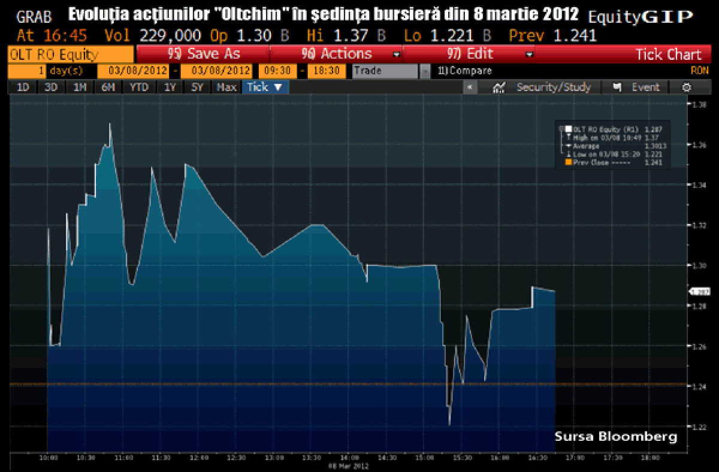Click the 95) Save As button

click(203, 54)
